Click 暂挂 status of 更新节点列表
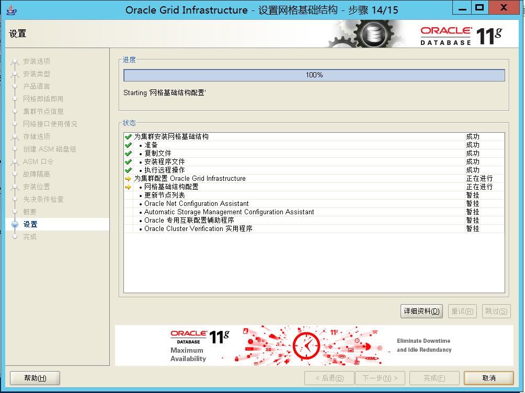The width and height of the screenshot is (525, 393). pyautogui.click(x=473, y=195)
